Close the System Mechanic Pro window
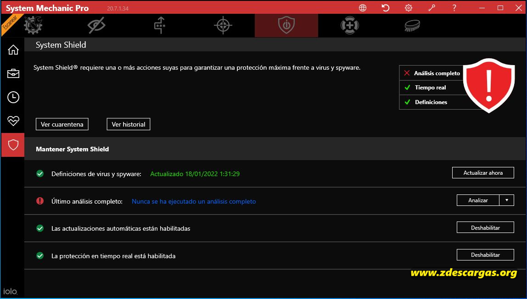The width and height of the screenshot is (527, 299). click(519, 8)
